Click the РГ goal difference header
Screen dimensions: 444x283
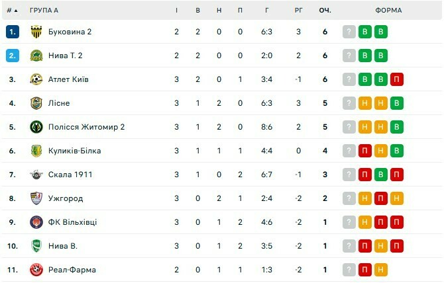point(299,11)
